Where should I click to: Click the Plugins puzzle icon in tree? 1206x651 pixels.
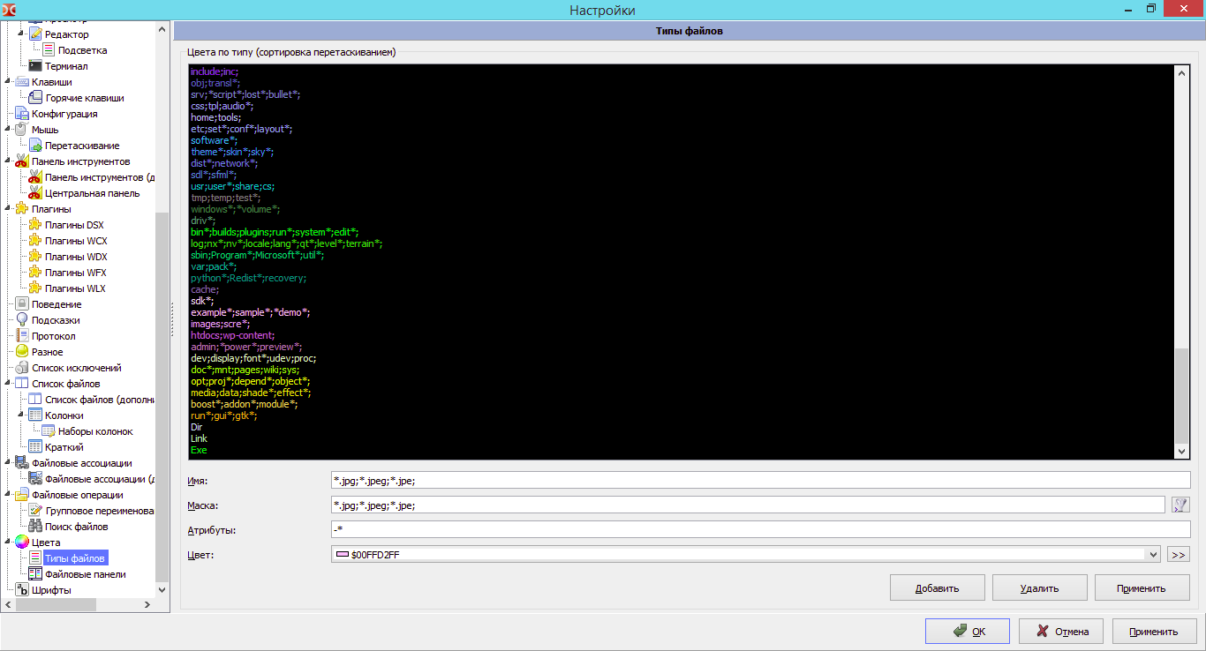pyautogui.click(x=22, y=209)
